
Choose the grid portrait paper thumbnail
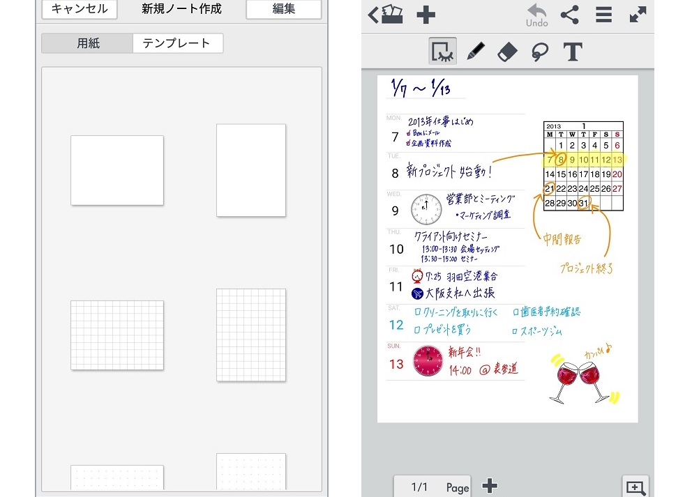pyautogui.click(x=251, y=335)
